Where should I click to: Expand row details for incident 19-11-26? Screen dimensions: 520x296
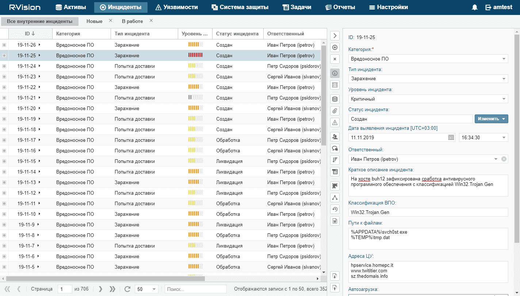tap(4, 45)
